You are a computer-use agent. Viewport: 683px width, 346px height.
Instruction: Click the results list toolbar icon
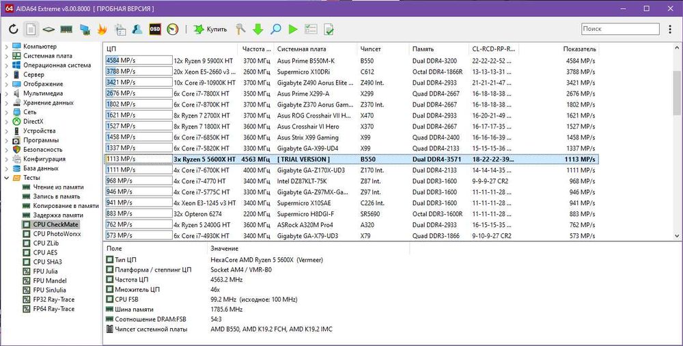[311, 29]
